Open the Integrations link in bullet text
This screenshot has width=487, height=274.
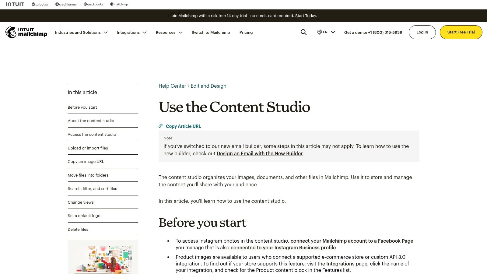pyautogui.click(x=340, y=264)
